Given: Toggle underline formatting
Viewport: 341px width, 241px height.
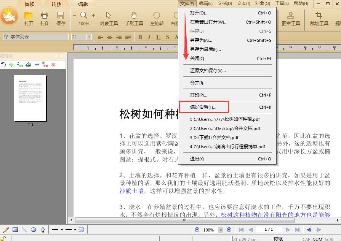Looking at the screenshot, I should [x=158, y=37].
